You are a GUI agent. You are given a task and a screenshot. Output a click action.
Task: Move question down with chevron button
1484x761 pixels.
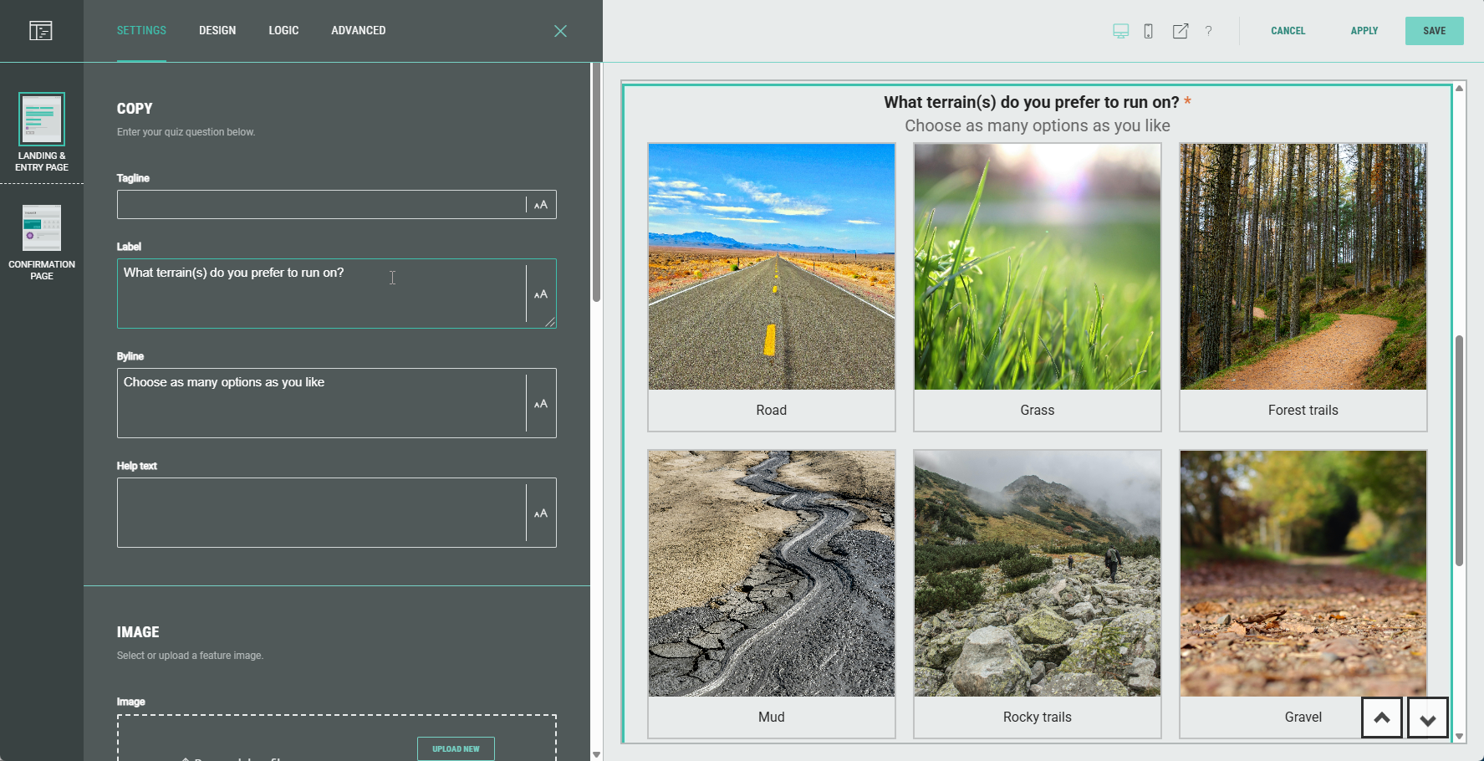[1427, 718]
